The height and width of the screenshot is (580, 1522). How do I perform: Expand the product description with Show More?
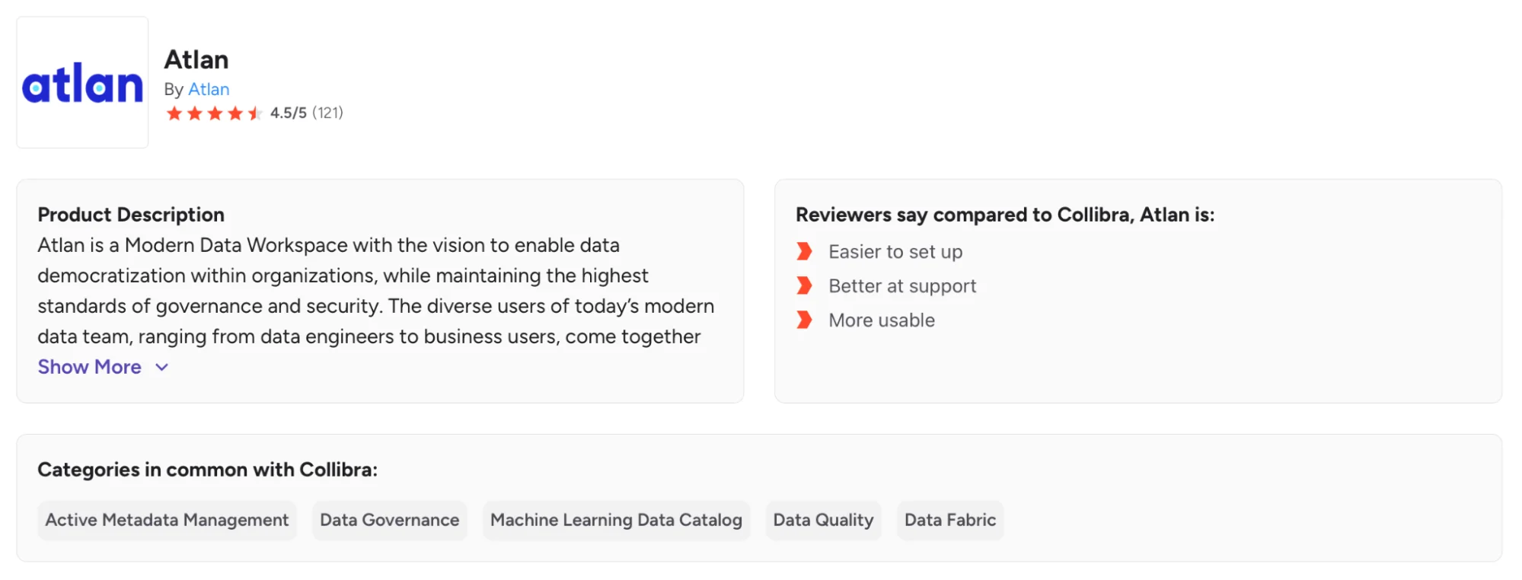pos(89,367)
